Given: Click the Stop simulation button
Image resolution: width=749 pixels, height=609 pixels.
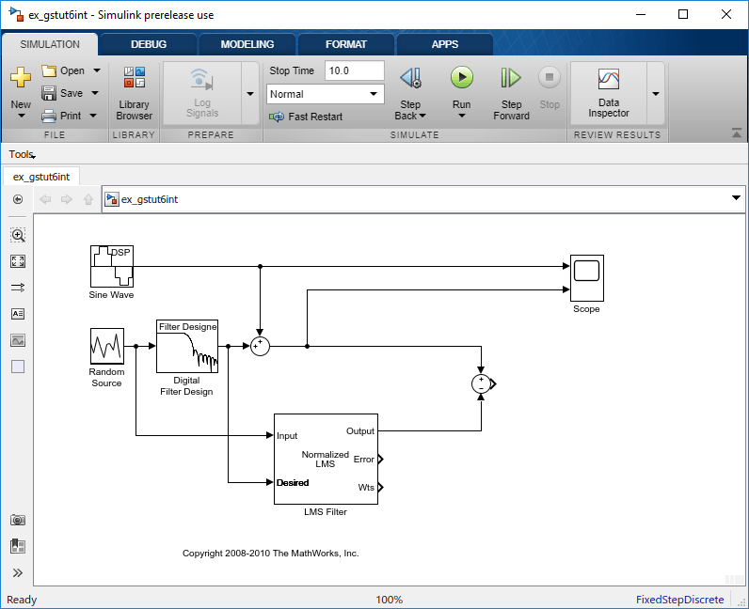Looking at the screenshot, I should coord(550,88).
